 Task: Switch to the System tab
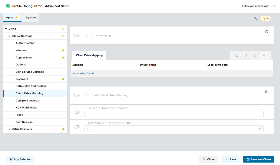31,18
